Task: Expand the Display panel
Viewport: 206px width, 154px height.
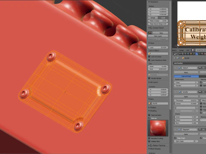Action: [149, 107]
